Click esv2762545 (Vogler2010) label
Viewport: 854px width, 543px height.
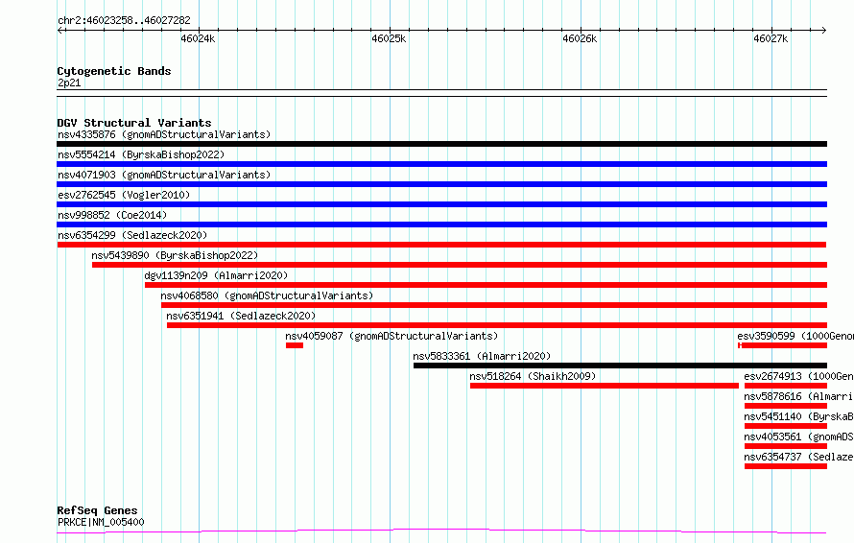[124, 195]
